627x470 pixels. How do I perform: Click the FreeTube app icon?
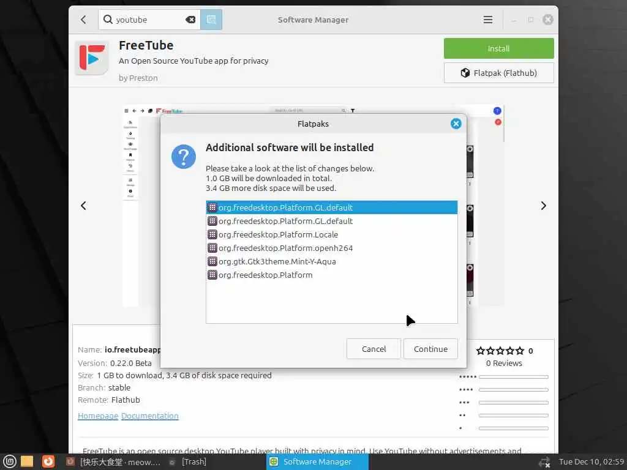pyautogui.click(x=92, y=58)
